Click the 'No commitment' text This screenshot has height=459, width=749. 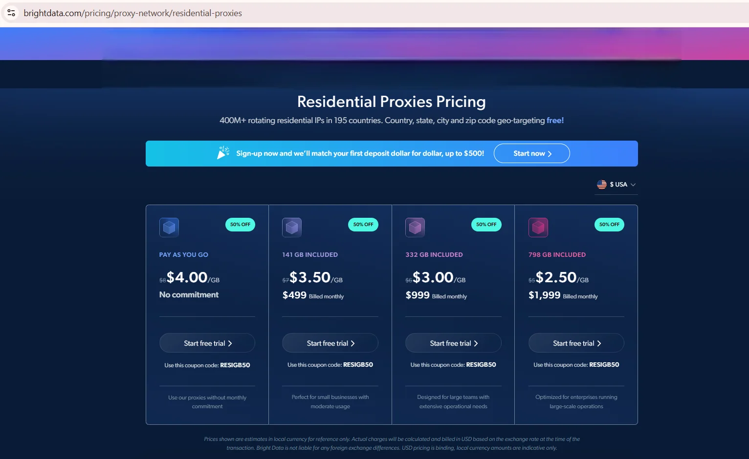[x=189, y=294]
